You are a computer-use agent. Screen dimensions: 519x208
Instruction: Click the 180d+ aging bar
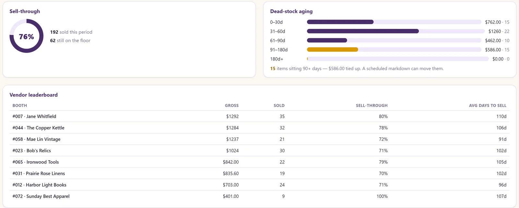point(398,59)
